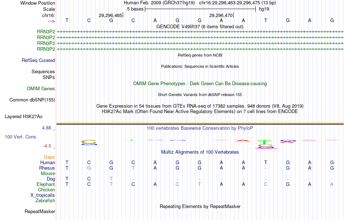This screenshot has width=344, height=220.
Task: Select the Mouse alignment row label
Action: [48, 174]
